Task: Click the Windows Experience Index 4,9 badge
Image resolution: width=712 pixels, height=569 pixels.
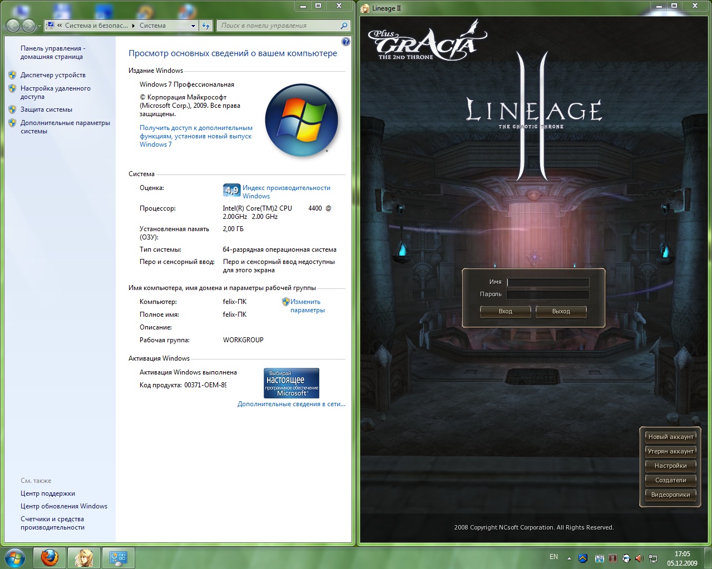Action: [231, 191]
